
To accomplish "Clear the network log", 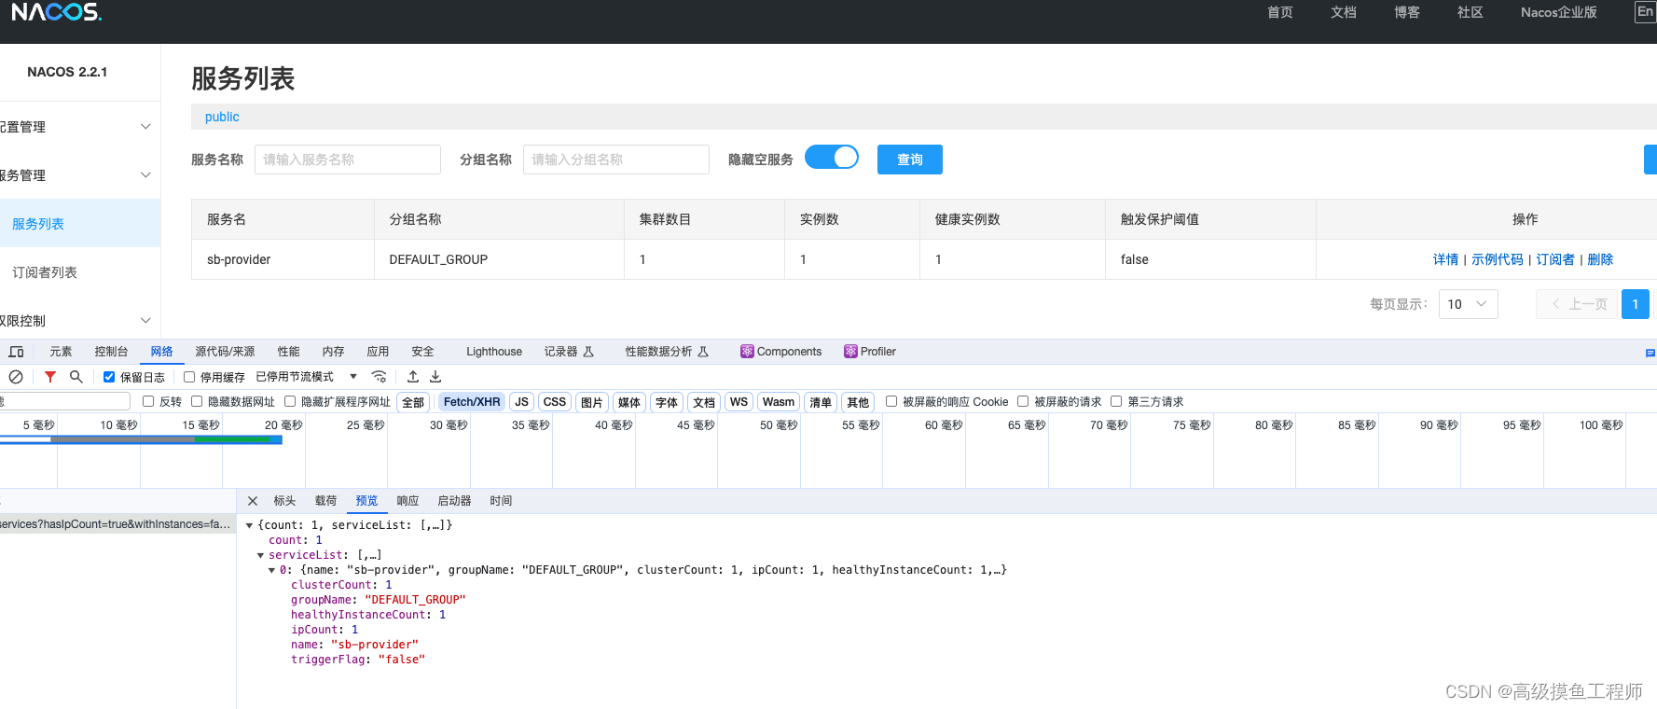I will tap(16, 377).
